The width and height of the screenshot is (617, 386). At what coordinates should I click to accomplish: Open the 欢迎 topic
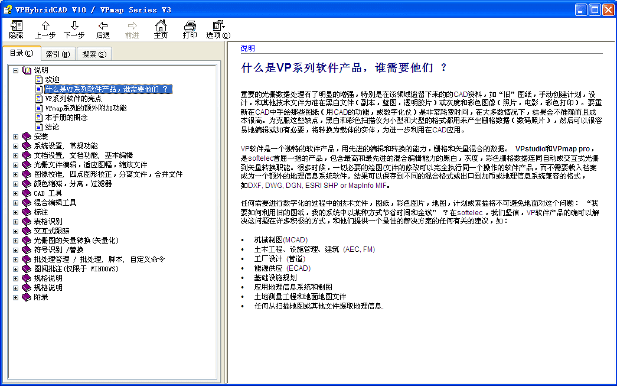point(52,80)
